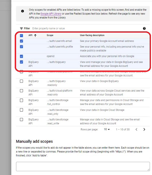Click the Filter property name input field
152x175 pixels.
point(87,28)
